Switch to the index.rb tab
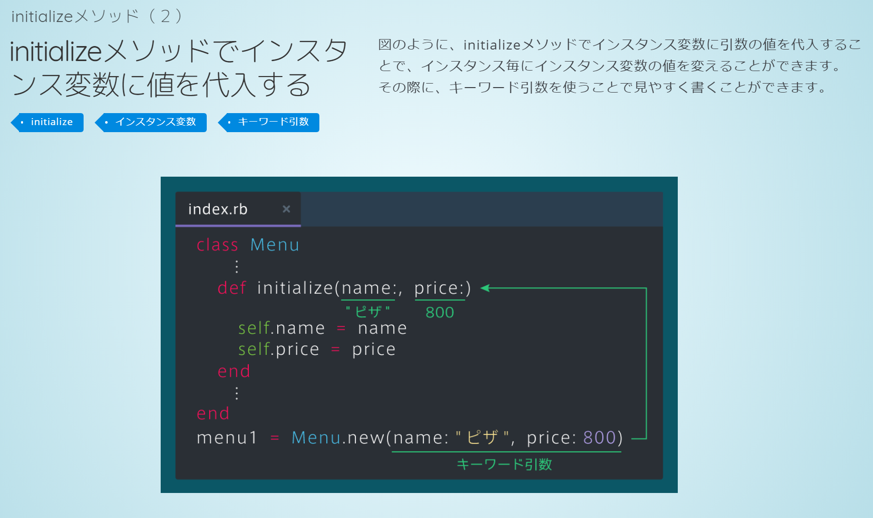The image size is (873, 518). [218, 209]
